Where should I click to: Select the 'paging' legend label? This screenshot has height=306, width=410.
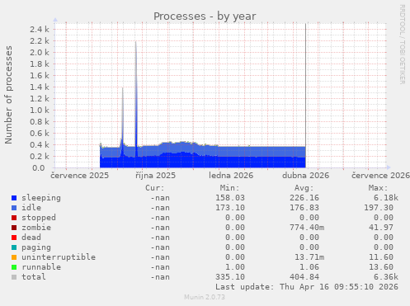coord(36,247)
